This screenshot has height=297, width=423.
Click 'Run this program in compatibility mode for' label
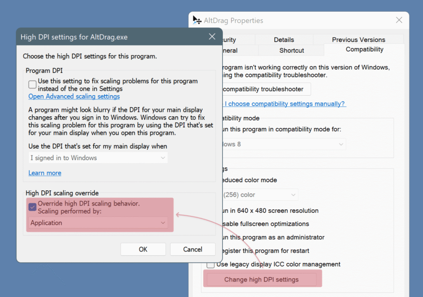[282, 129]
